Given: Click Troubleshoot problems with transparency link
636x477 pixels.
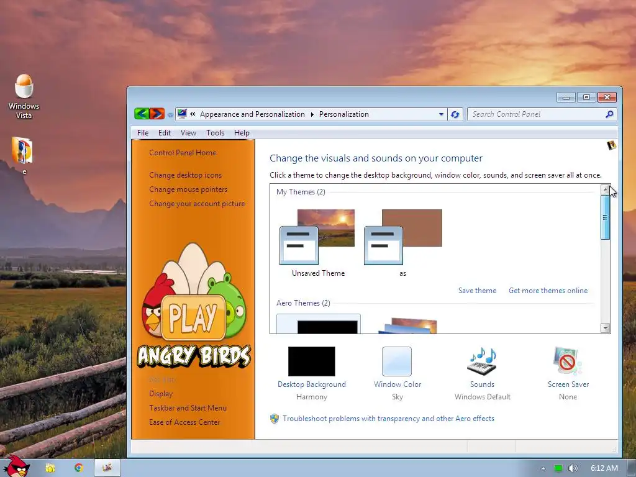Looking at the screenshot, I should point(388,418).
